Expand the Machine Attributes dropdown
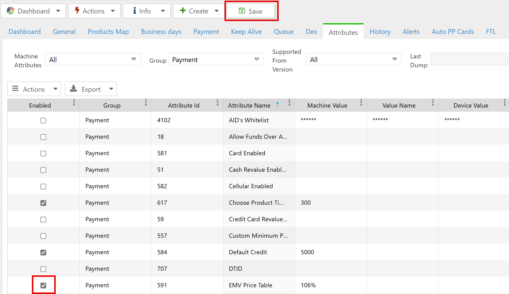Image resolution: width=509 pixels, height=294 pixels. 93,59
